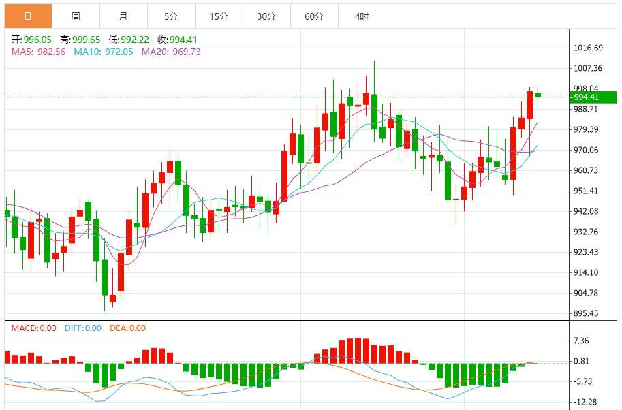Open the 30分 timeframe tab
Image resolution: width=622 pixels, height=410 pixels.
tap(266, 16)
